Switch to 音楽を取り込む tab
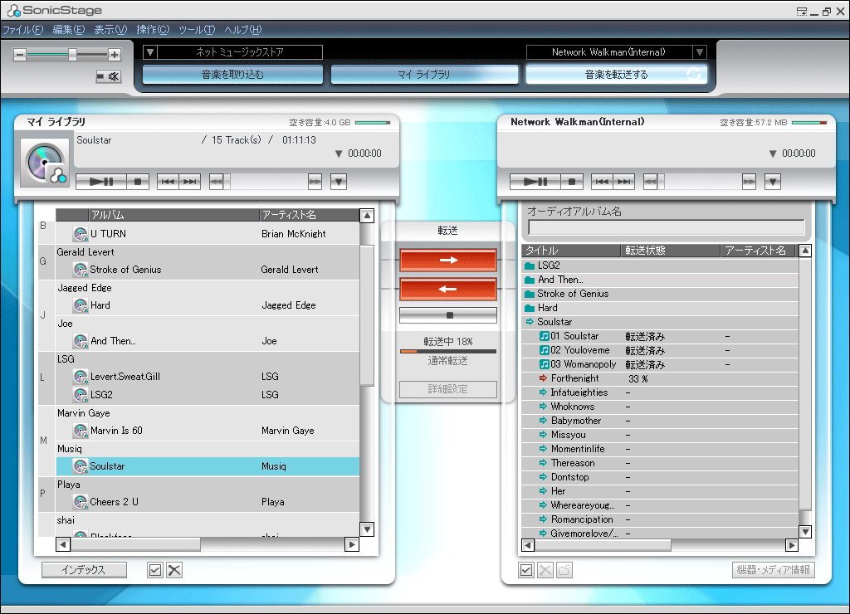Viewport: 850px width, 614px height. [x=232, y=74]
